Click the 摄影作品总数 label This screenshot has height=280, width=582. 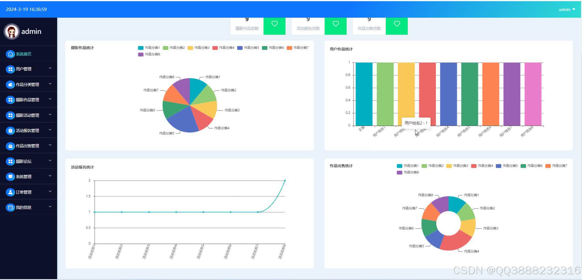[x=247, y=28]
